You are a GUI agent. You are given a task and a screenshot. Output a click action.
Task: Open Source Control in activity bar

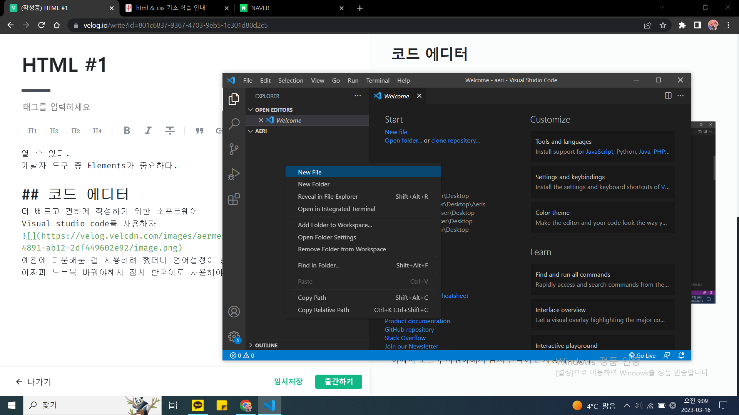(234, 149)
